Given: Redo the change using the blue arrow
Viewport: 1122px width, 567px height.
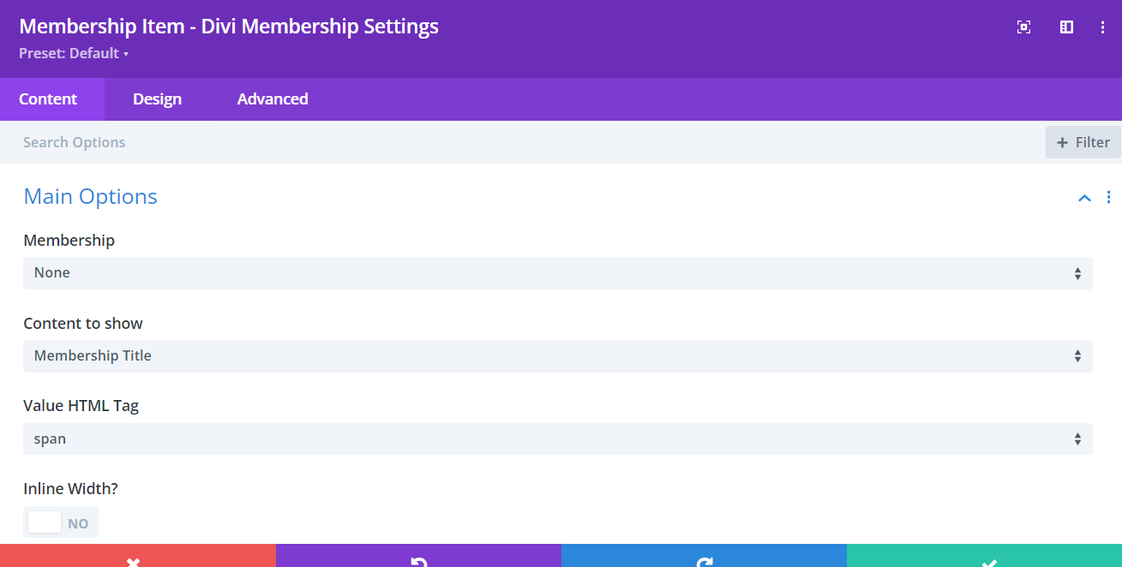Looking at the screenshot, I should [x=704, y=561].
